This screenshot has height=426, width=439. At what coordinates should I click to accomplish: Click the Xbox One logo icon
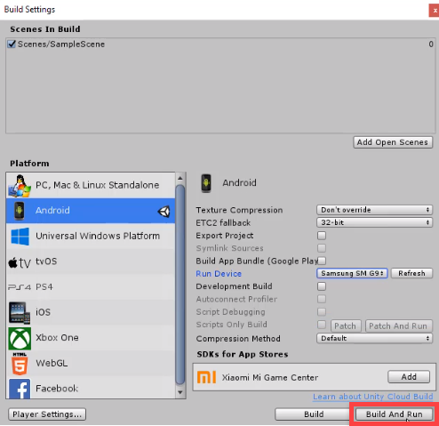[x=20, y=338]
